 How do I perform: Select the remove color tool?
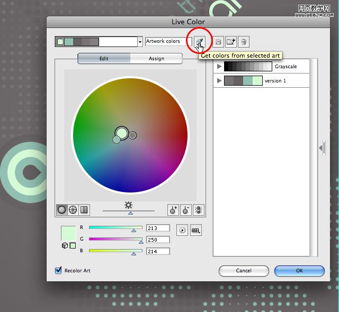pos(185,210)
